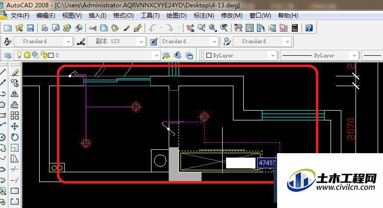Open the Properties palette icon
This screenshot has height=208, width=383.
point(238,28)
